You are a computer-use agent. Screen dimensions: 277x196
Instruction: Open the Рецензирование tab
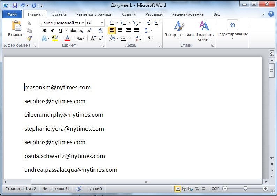[x=188, y=14]
